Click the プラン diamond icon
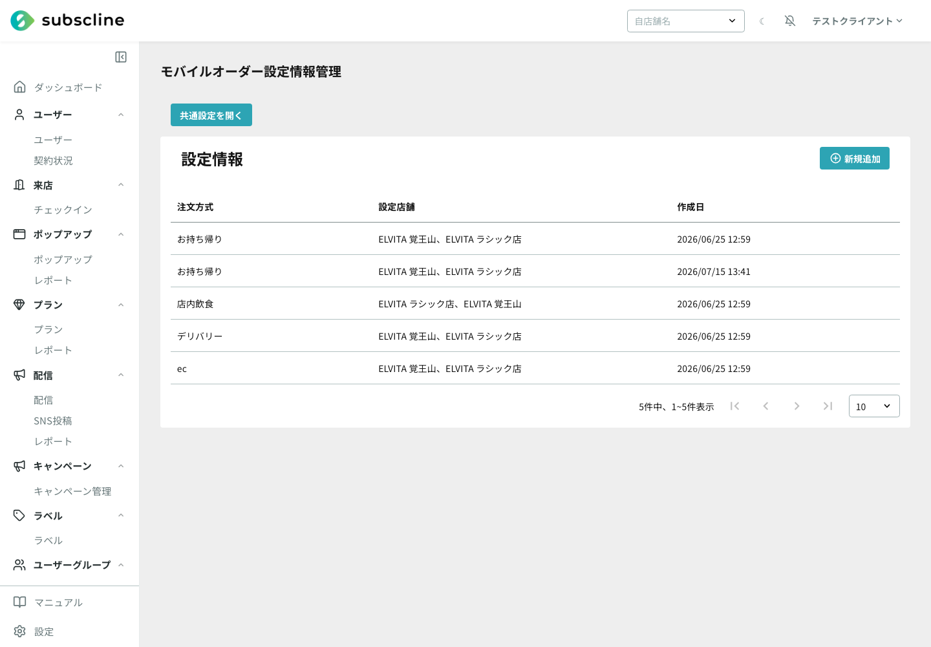Viewport: 931px width, 647px height. click(x=19, y=305)
